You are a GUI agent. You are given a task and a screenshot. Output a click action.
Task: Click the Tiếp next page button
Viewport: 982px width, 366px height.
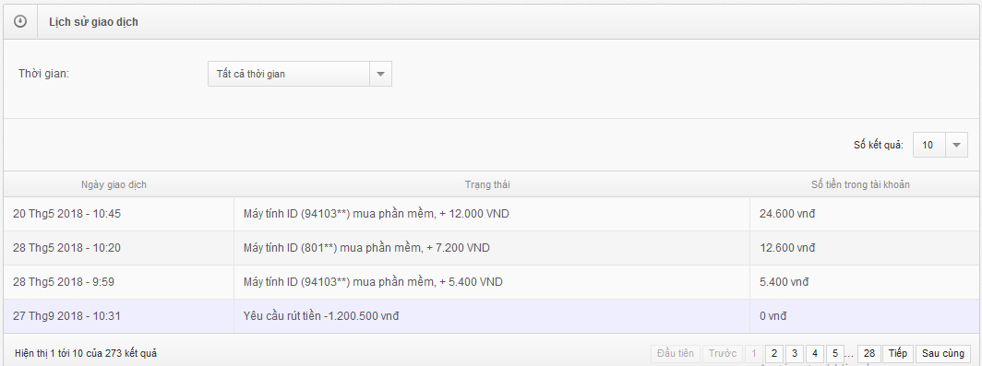[x=898, y=353]
